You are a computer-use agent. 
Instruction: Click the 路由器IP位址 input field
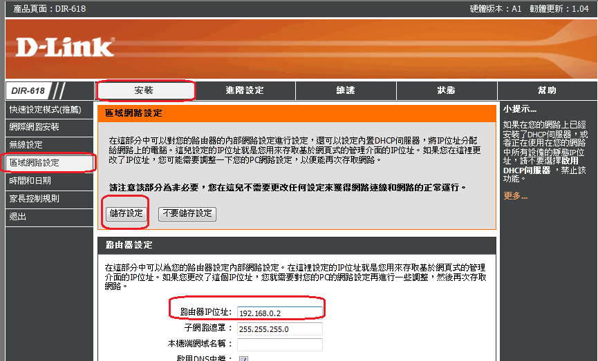(x=279, y=313)
